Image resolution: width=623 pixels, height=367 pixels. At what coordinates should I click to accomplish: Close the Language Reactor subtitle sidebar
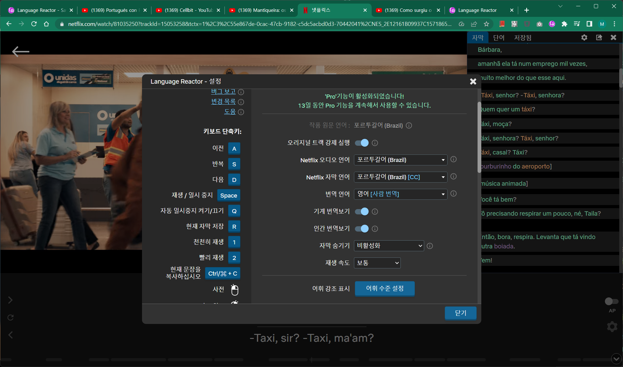click(613, 37)
